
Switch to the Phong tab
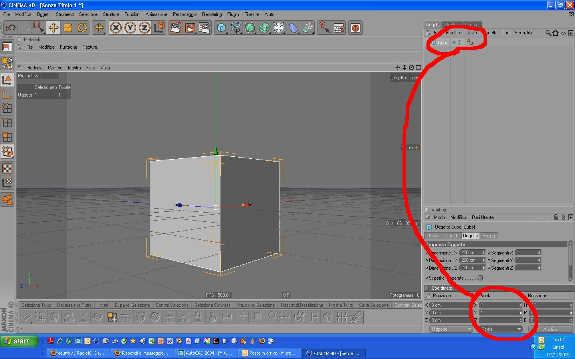click(x=488, y=236)
